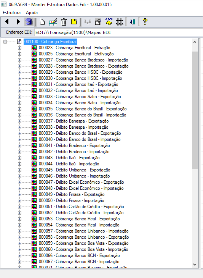Expand 000029 Cobrança Banco HSBC Exportação node
Screen dimensions: 203x278
(x=19, y=72)
